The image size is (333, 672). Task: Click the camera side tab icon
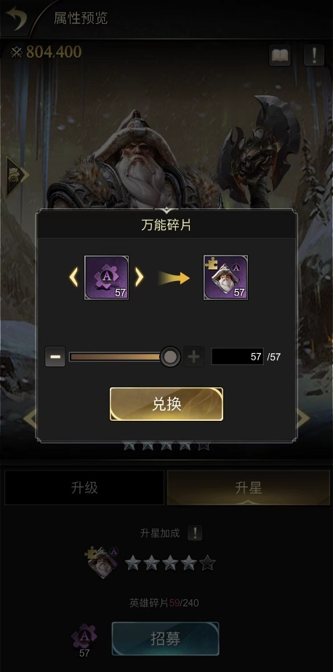(15, 177)
